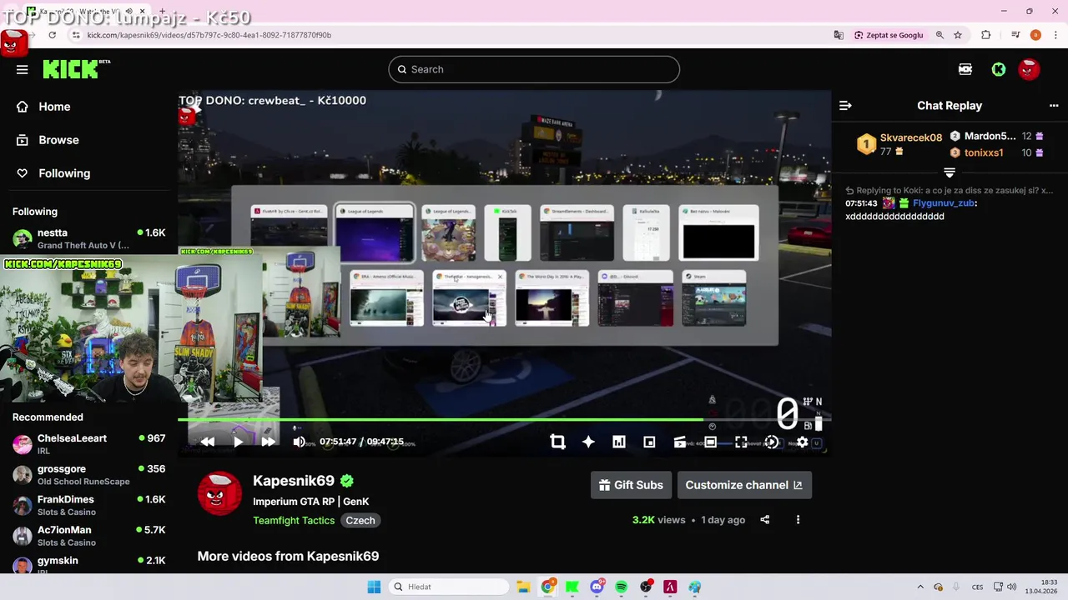Expand the gifters leaderboard
The image size is (1068, 600).
click(x=949, y=172)
